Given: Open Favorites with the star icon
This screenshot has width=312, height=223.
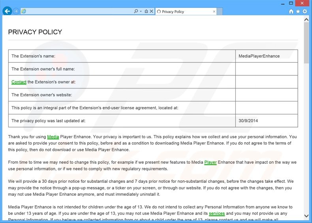Looking at the screenshot, I should coord(298,11).
